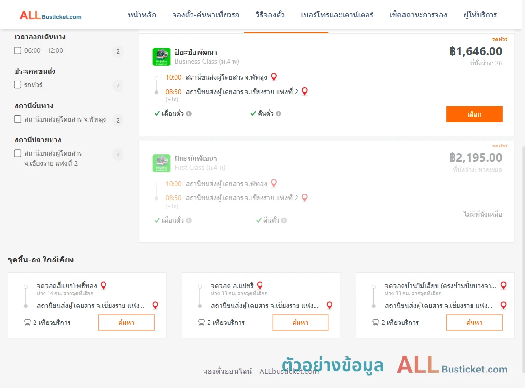
Task: Open ผู้ให้บริการ menu item
Action: (480, 15)
